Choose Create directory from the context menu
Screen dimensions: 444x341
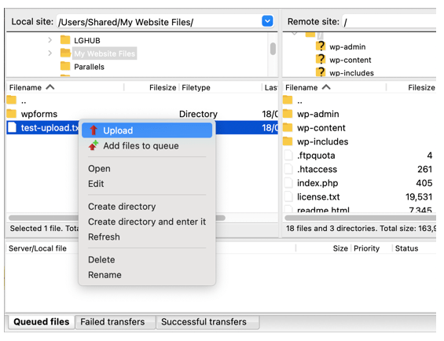[122, 207]
